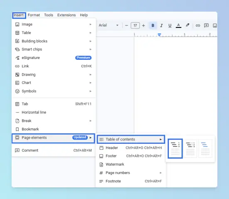Click the Ctrl+K shortcut text
The image size is (229, 199).
pos(86,66)
